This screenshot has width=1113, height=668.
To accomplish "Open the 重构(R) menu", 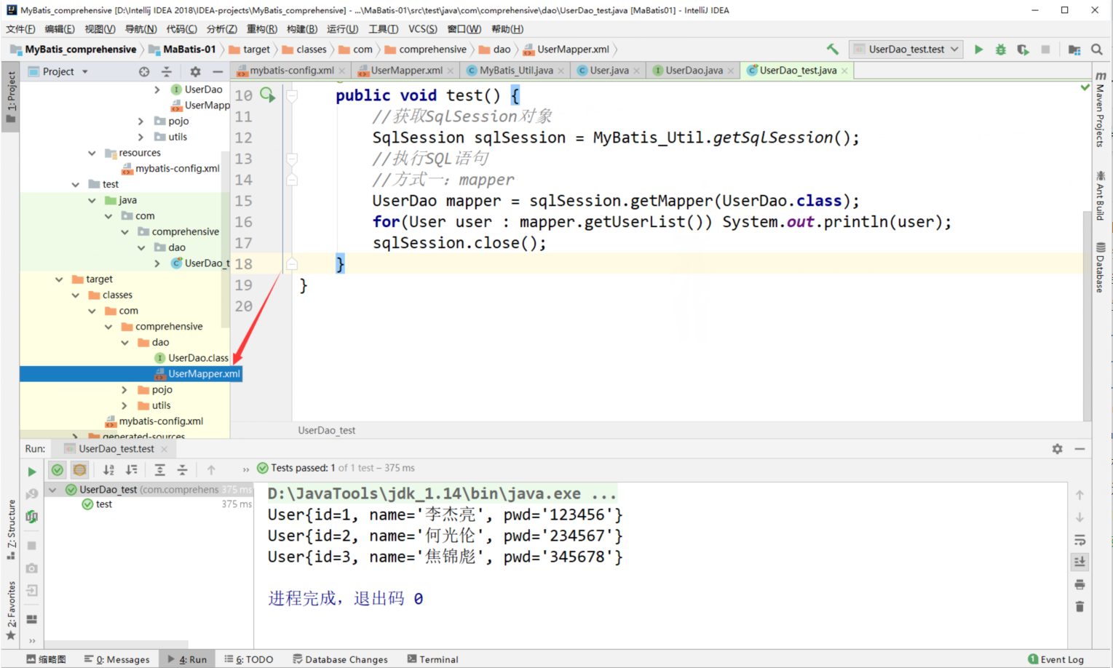I will [x=261, y=29].
